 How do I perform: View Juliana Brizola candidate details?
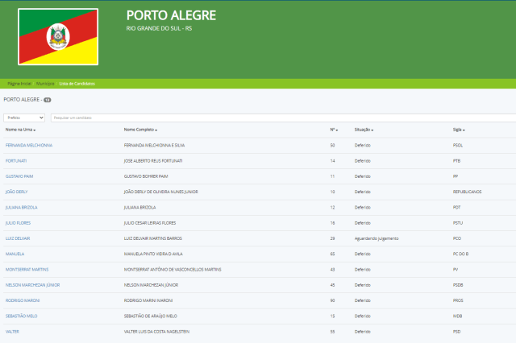tap(22, 207)
